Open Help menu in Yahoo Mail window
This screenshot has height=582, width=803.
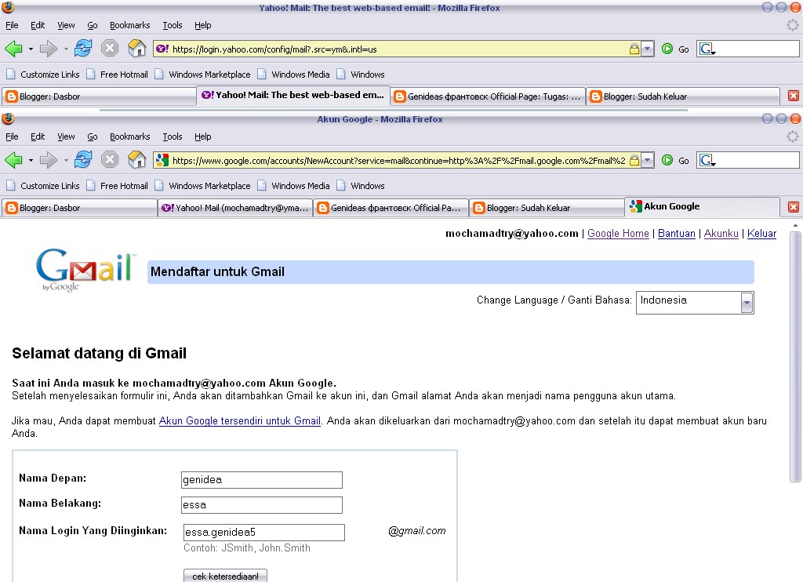(x=202, y=25)
